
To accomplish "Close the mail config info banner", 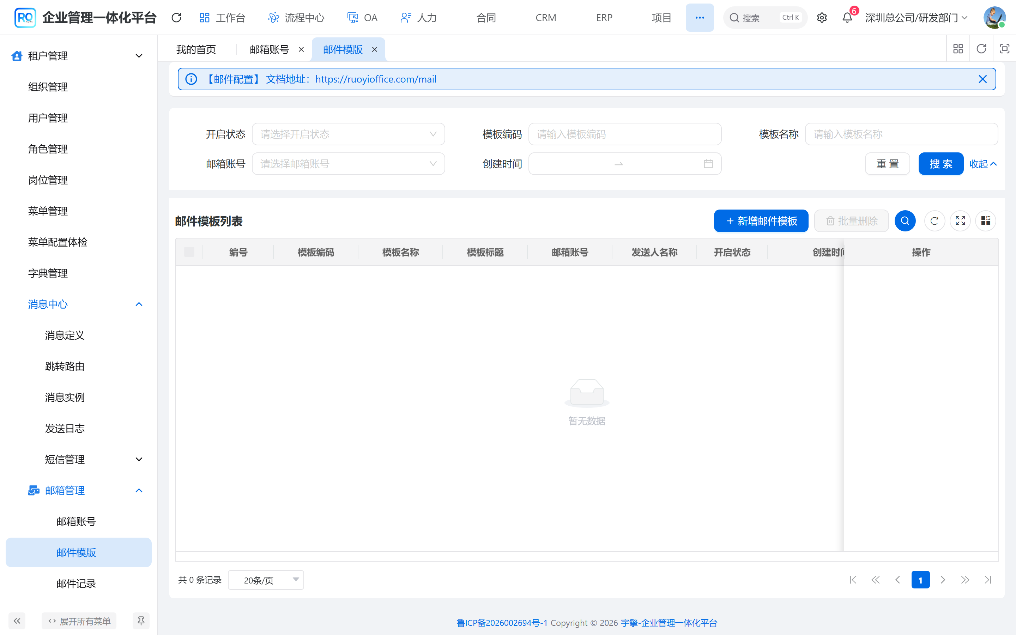I will 982,79.
